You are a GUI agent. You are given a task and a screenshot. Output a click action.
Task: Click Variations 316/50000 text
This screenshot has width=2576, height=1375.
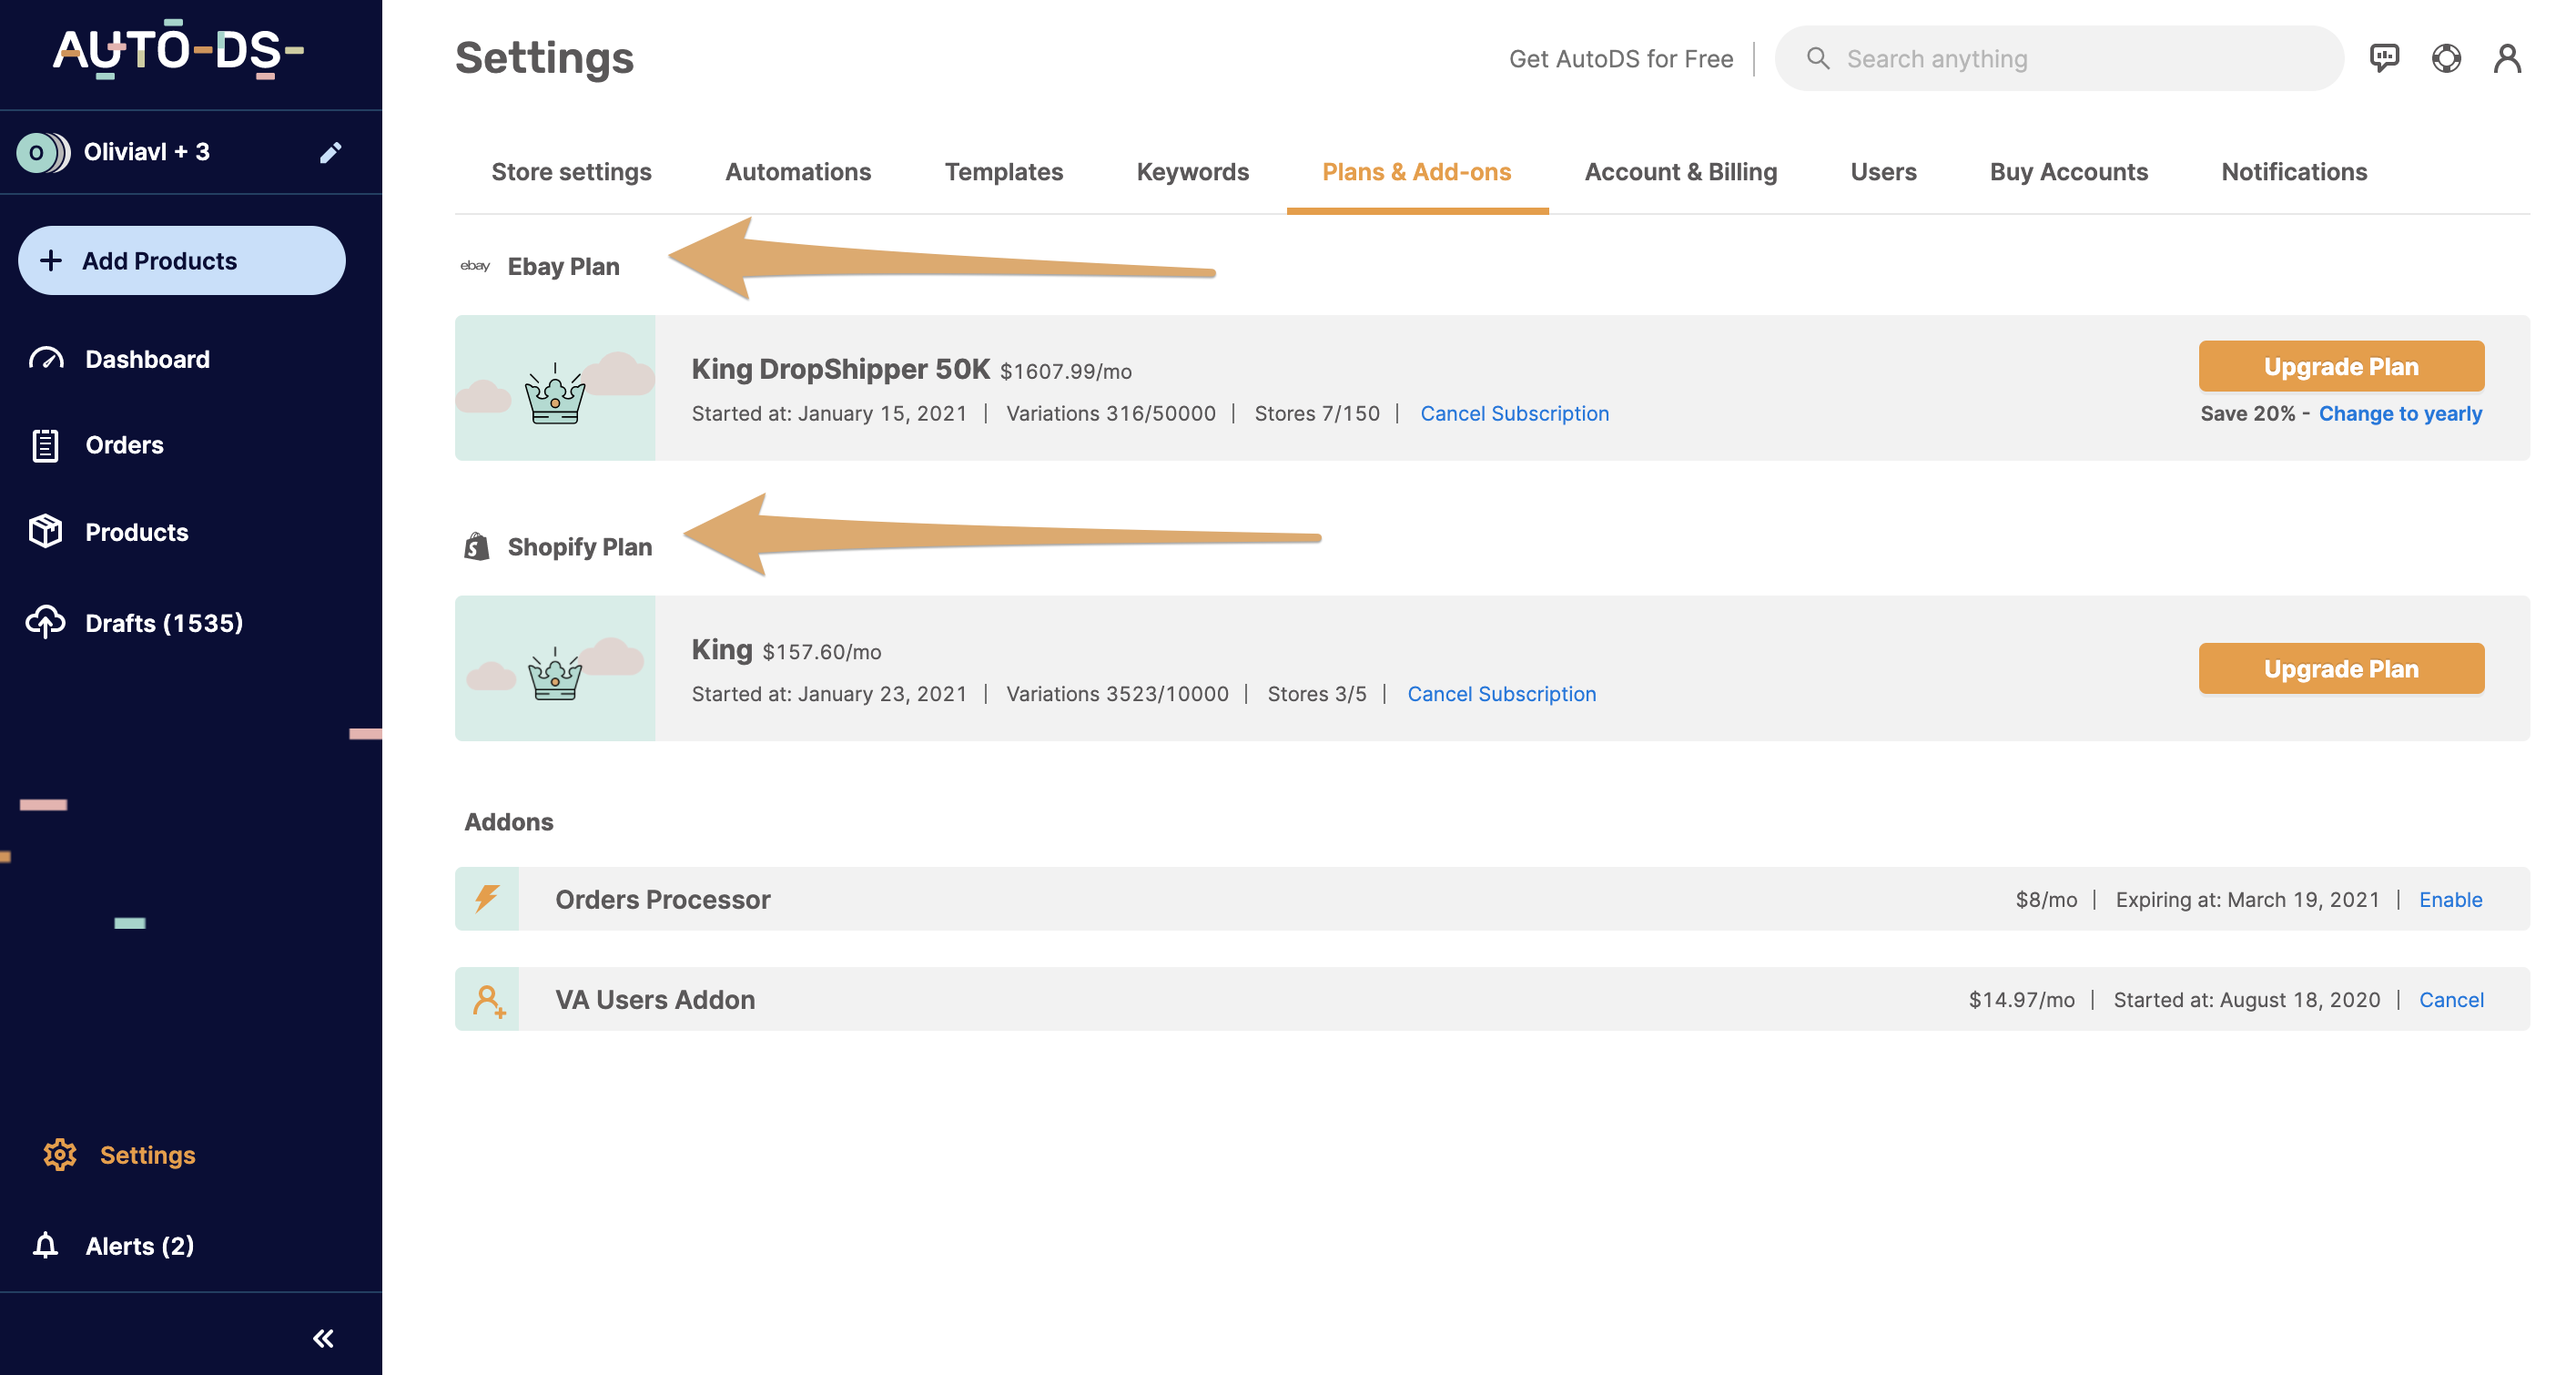coord(1110,413)
